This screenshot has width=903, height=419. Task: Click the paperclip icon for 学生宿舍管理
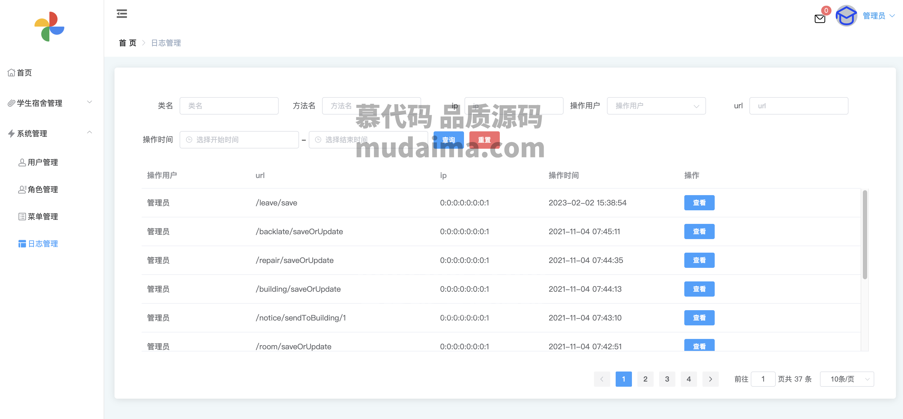[11, 103]
